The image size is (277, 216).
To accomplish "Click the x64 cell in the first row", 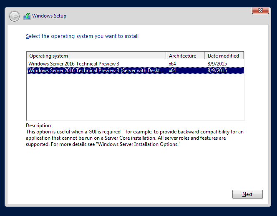I will [172, 64].
